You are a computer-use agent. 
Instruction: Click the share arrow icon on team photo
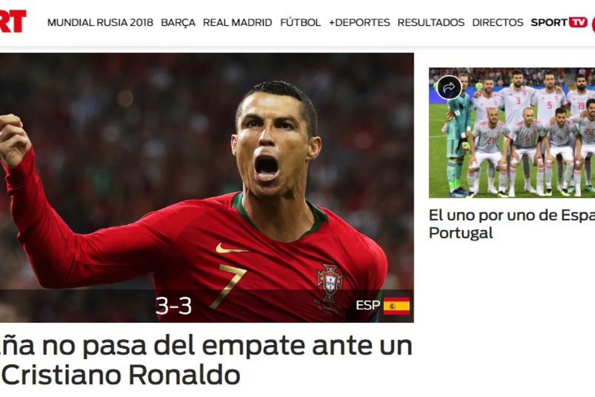[449, 87]
